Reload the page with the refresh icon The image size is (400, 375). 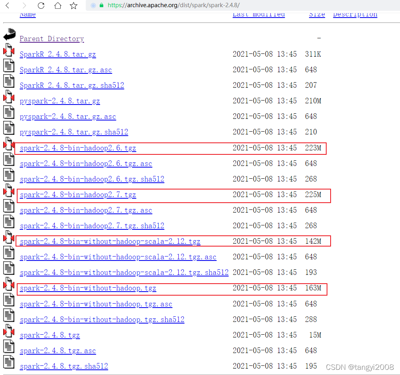coord(41,5)
